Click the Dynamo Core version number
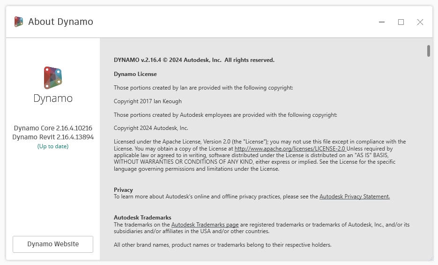Viewport: 438px width, 265px height. coord(74,128)
